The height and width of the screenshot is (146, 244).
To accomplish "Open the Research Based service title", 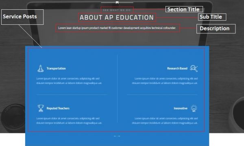I will [x=177, y=69].
